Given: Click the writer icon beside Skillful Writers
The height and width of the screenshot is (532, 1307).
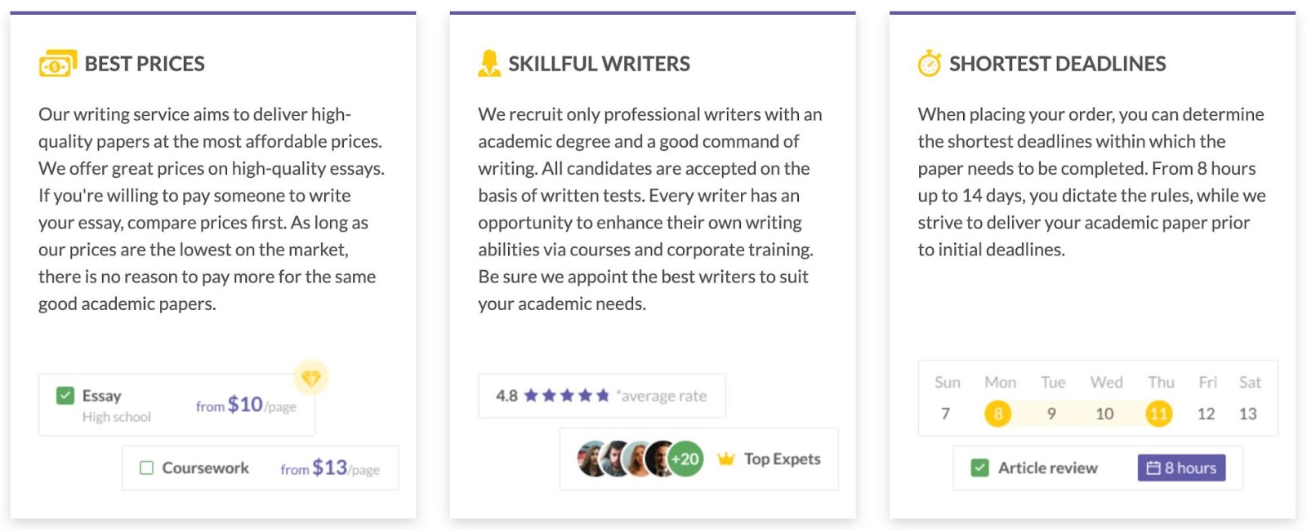Looking at the screenshot, I should coord(488,64).
